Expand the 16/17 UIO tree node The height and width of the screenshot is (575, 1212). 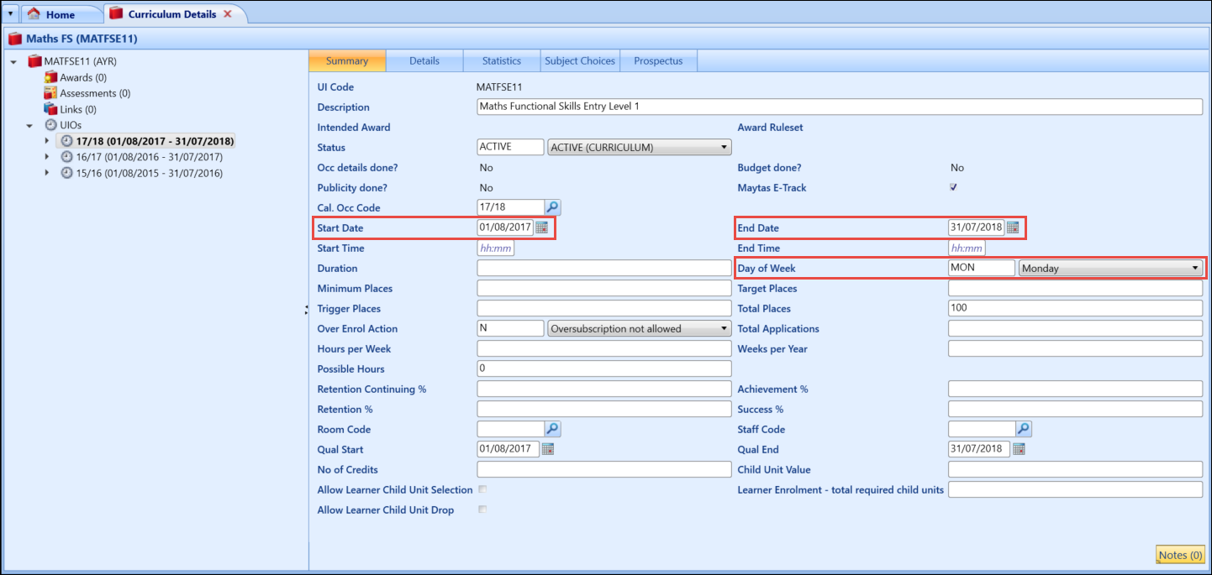pyautogui.click(x=48, y=157)
